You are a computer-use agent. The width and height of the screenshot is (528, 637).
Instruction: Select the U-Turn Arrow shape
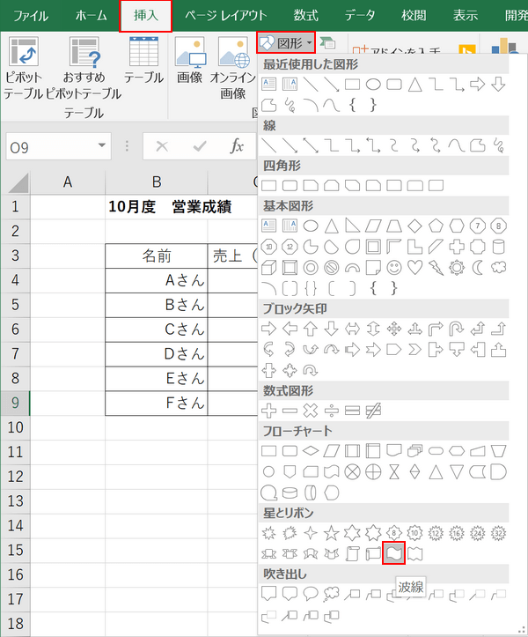coord(457,329)
